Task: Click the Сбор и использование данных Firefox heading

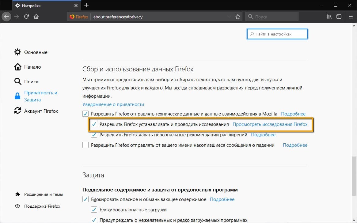Action: tap(138, 69)
